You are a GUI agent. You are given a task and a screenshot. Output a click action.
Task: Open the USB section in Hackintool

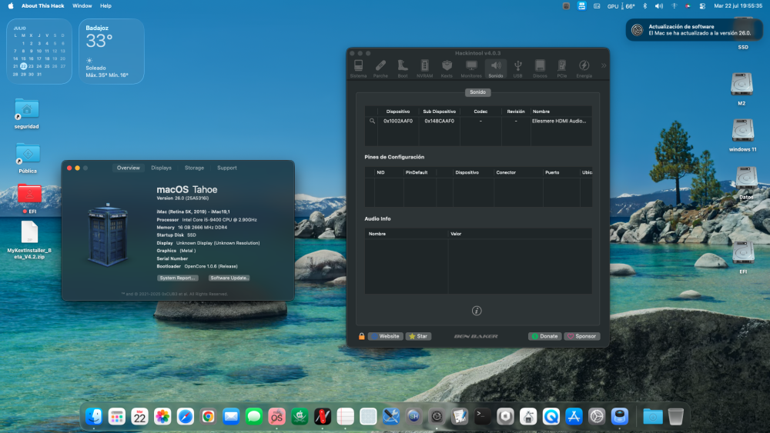tap(518, 68)
